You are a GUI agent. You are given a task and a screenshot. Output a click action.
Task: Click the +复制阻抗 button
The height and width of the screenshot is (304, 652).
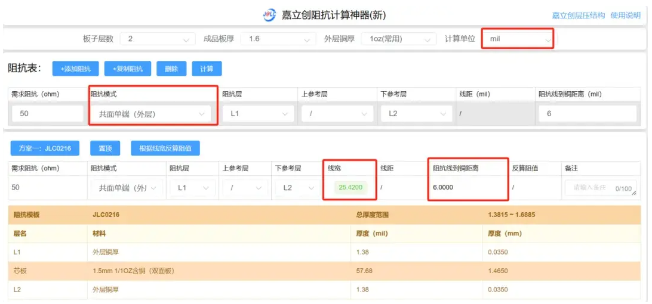[127, 69]
